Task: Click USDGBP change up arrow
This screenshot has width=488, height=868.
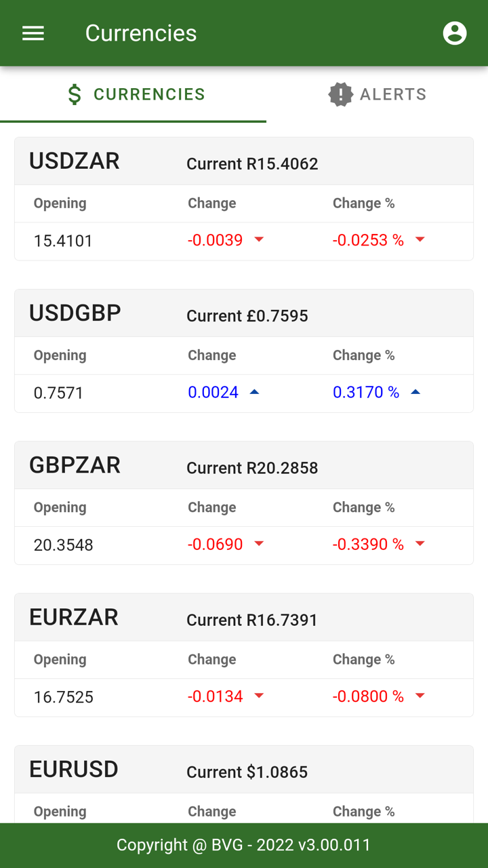Action: click(x=255, y=392)
